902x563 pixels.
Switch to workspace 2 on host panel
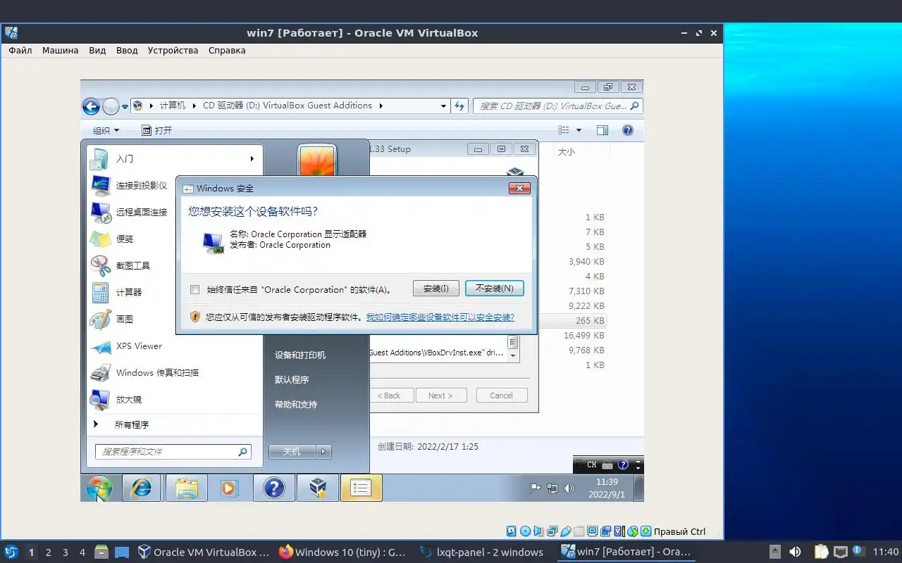pyautogui.click(x=49, y=552)
